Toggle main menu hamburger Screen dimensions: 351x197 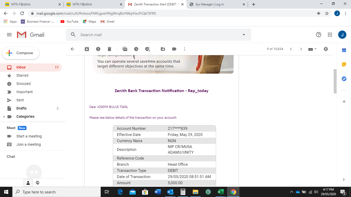[9, 35]
